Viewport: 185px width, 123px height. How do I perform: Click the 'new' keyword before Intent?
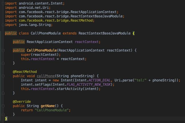[x=56, y=80]
